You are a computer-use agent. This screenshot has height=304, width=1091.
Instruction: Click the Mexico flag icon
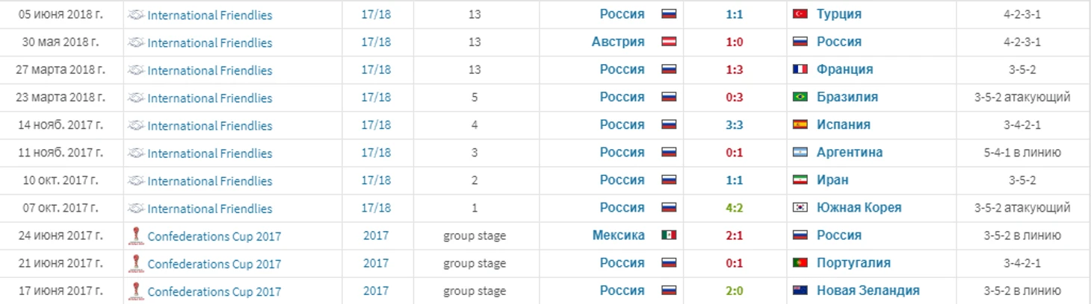(x=669, y=235)
